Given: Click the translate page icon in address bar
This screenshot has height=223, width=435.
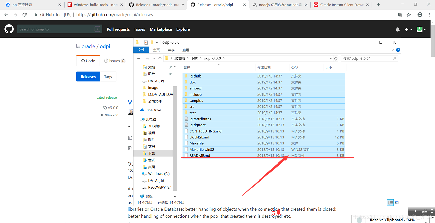Looking at the screenshot, I should coord(400,15).
